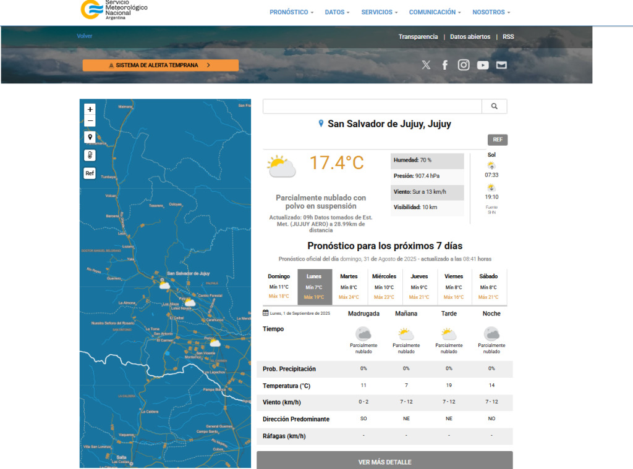This screenshot has width=633, height=469.
Task: Click the city search input field
Action: click(372, 106)
